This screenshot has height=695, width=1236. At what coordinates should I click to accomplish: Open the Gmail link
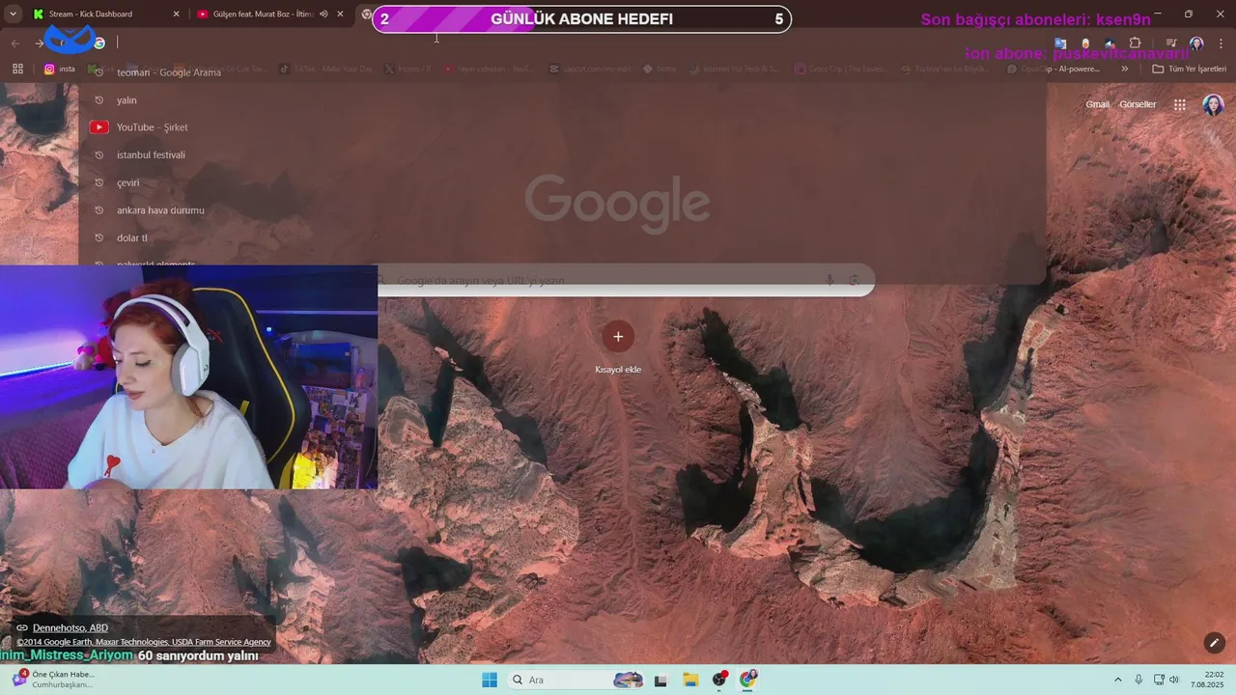pos(1097,104)
